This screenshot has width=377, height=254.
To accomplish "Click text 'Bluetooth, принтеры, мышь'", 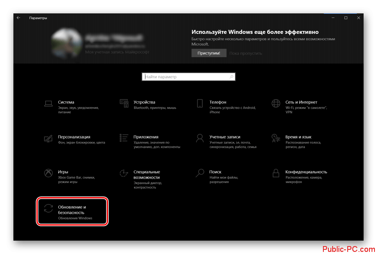I will point(155,108).
